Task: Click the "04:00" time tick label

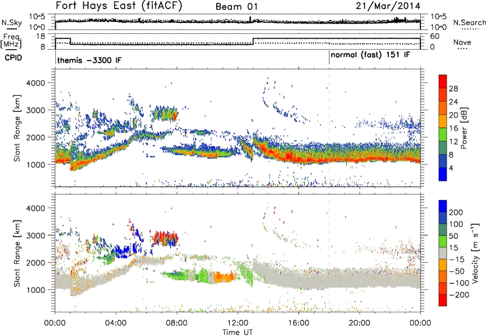Action: 116,323
